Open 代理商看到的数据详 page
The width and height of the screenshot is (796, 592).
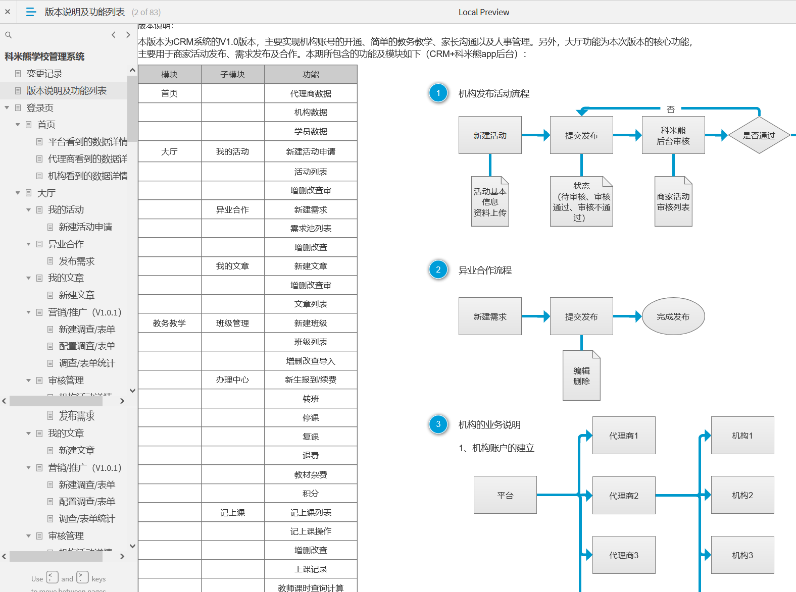tap(88, 159)
